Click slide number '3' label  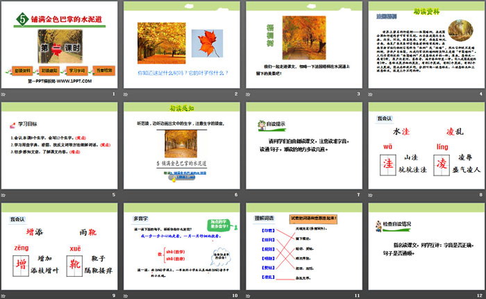pyautogui.click(x=359, y=94)
